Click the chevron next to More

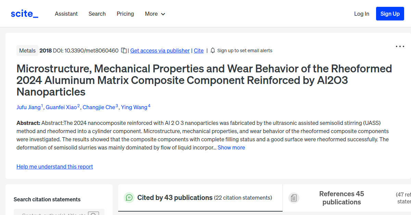[x=163, y=14]
